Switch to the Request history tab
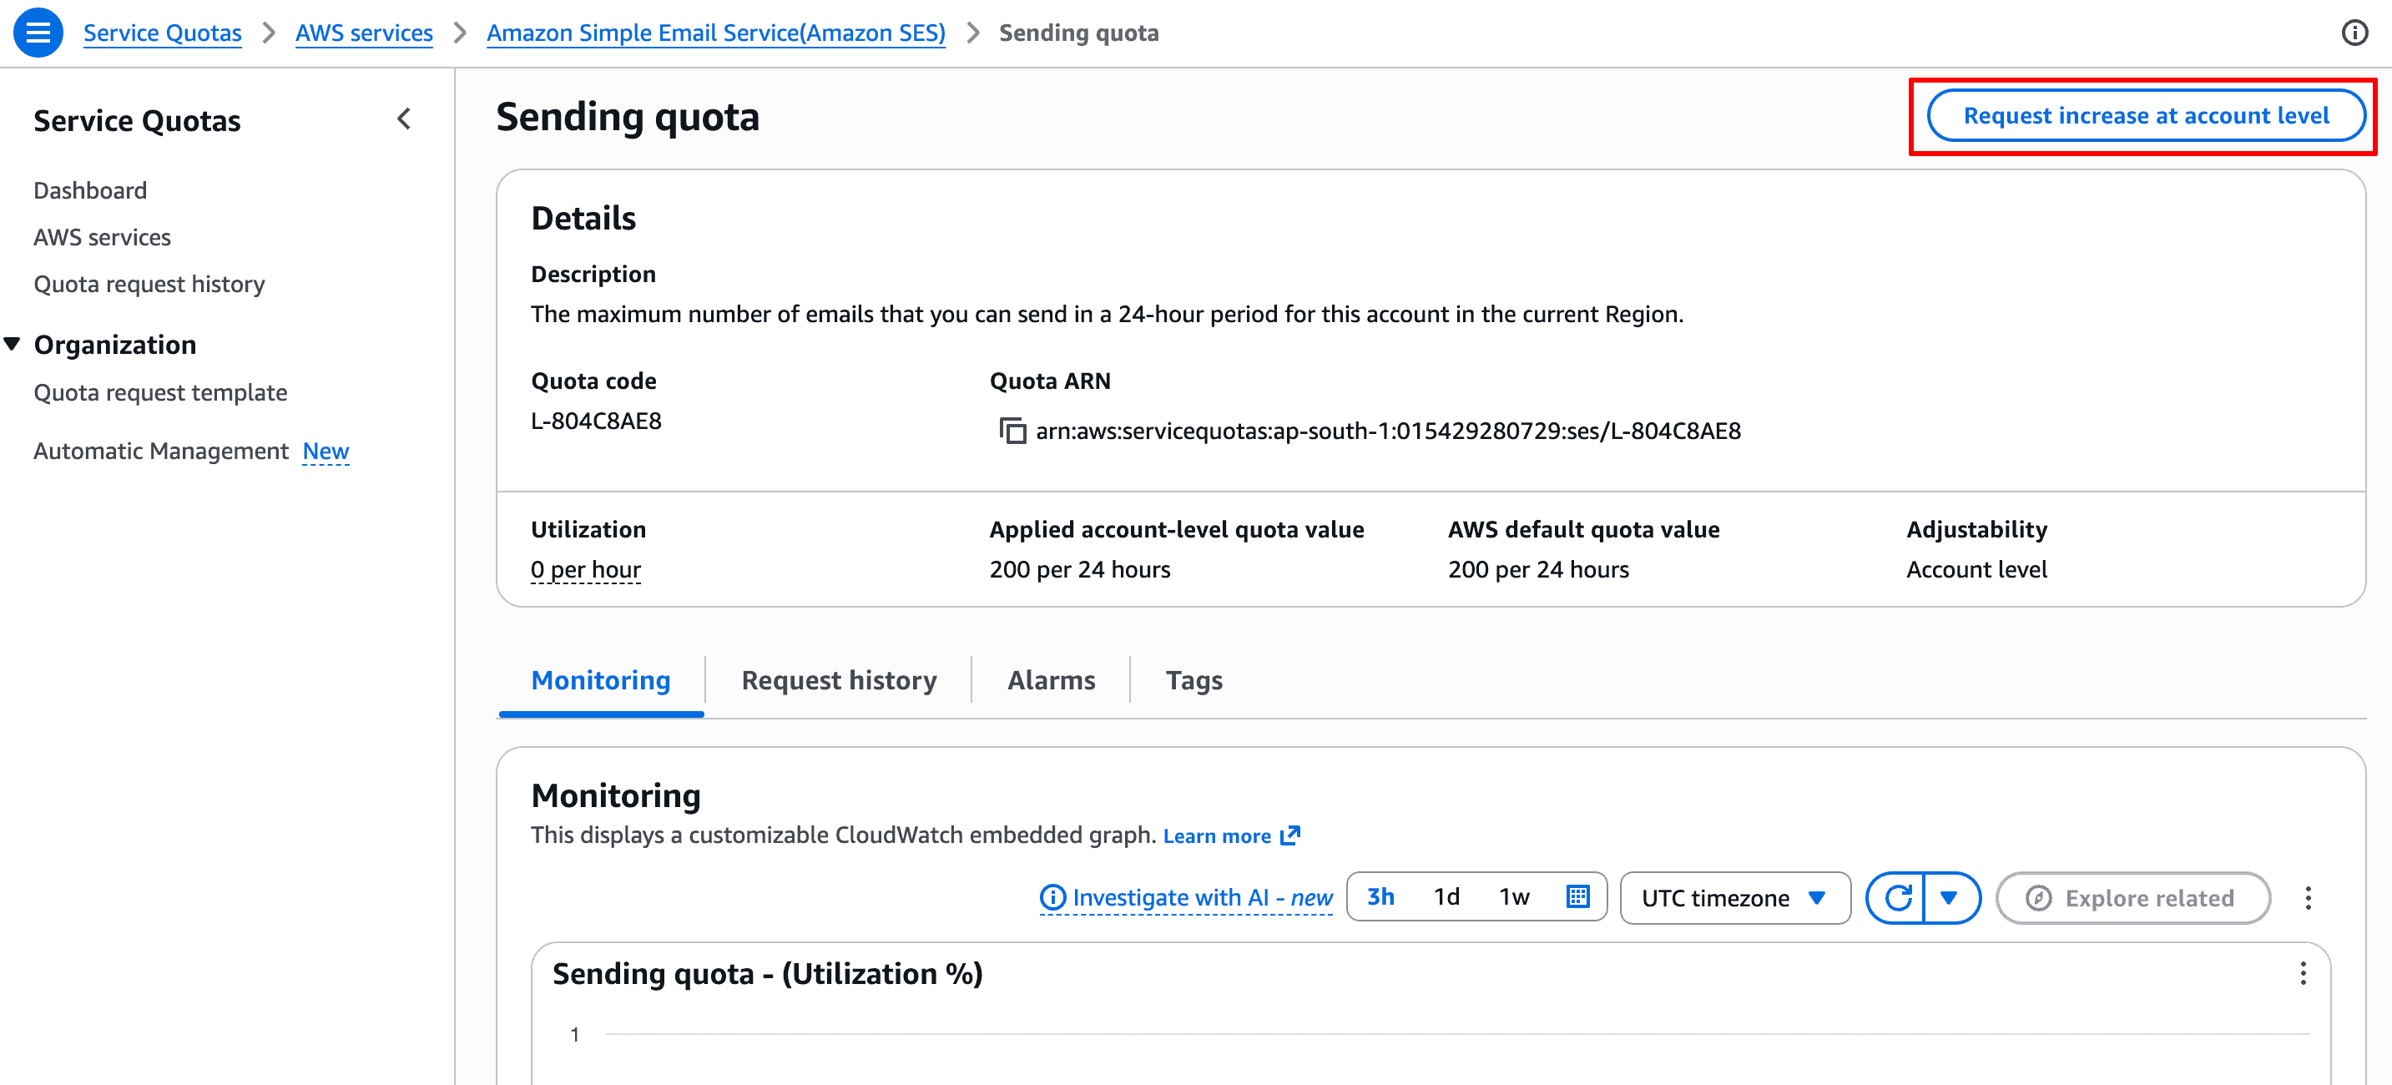2392x1085 pixels. pyautogui.click(x=839, y=680)
